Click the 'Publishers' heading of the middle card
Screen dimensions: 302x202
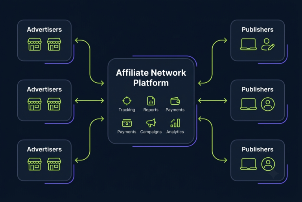click(x=258, y=89)
